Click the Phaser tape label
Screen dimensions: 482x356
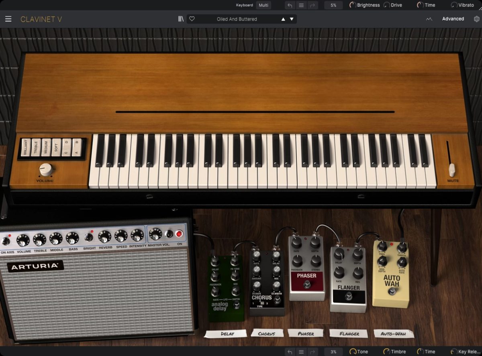pyautogui.click(x=306, y=334)
